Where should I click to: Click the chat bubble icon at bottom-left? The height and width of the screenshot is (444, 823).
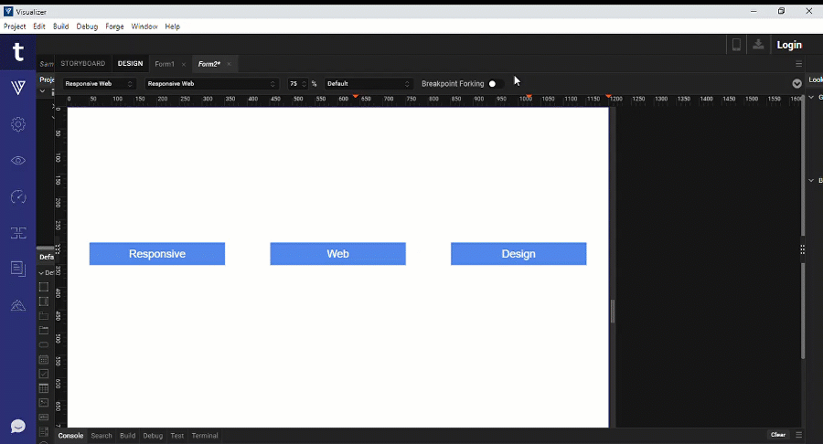click(17, 426)
